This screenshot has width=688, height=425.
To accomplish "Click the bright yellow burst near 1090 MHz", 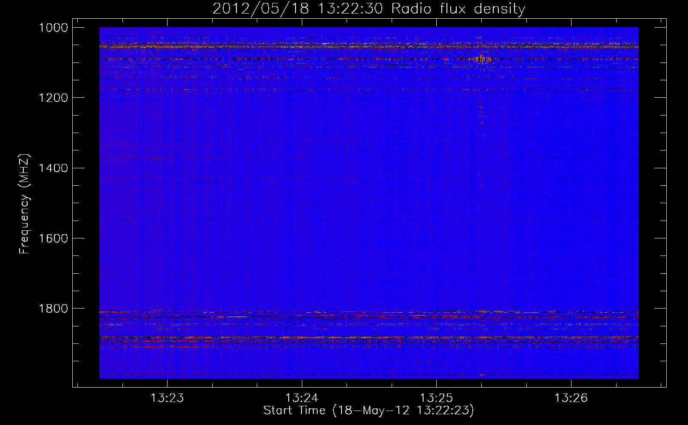I will point(482,59).
